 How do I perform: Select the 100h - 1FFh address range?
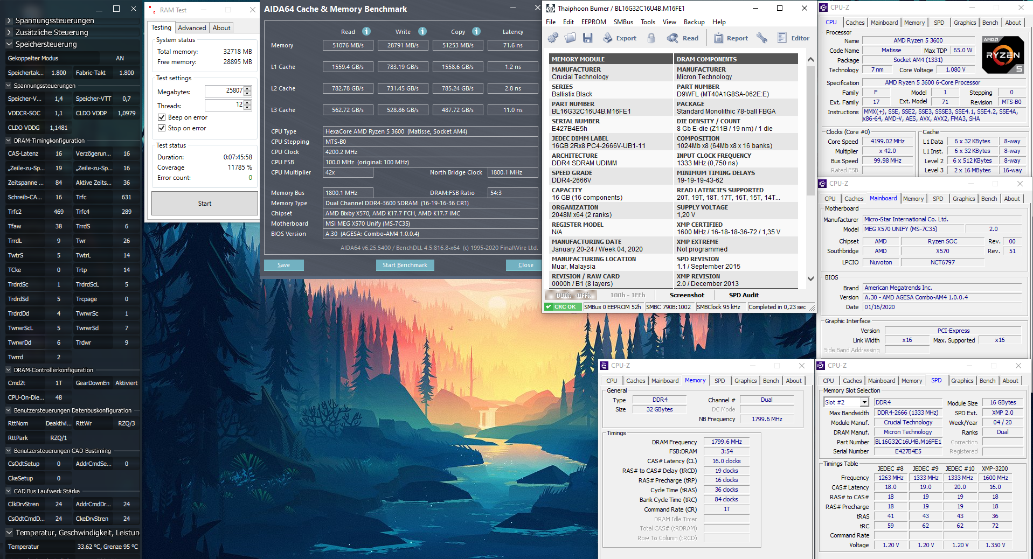point(628,295)
